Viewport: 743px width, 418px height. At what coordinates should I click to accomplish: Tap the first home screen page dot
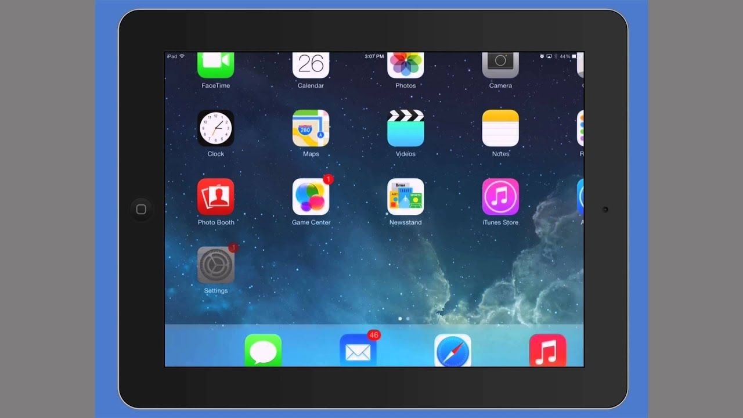coord(400,319)
